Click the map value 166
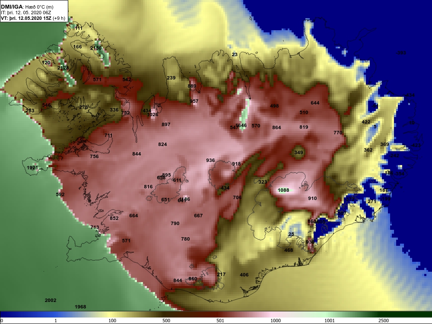The image size is (432, 324). (x=77, y=47)
